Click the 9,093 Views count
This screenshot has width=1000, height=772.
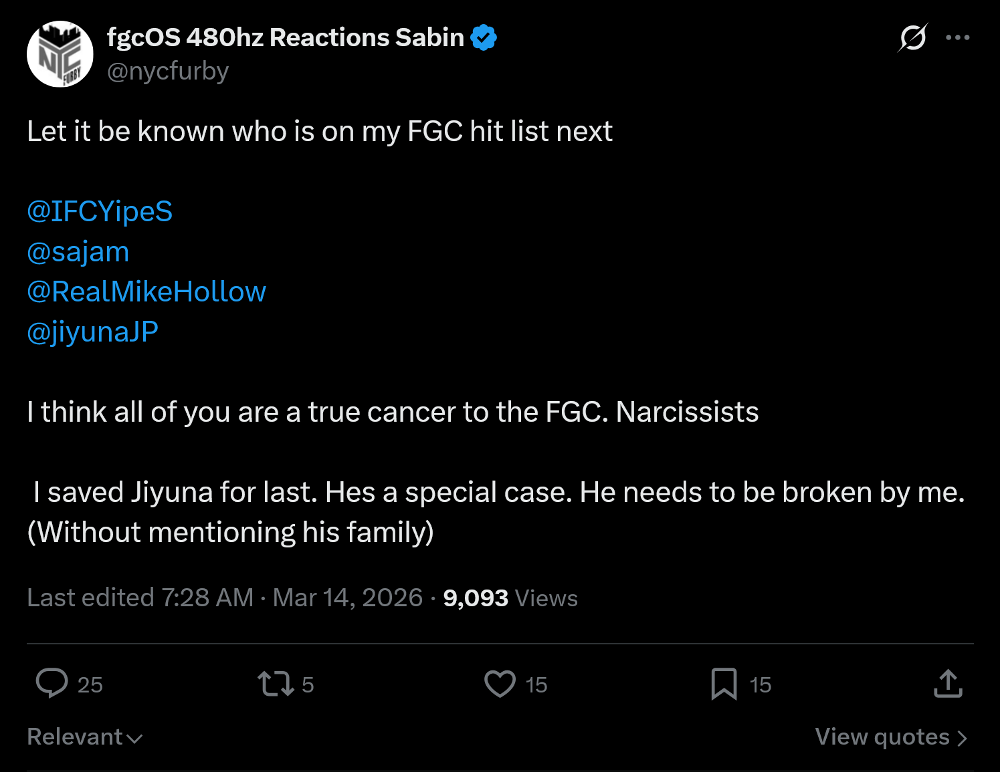click(x=510, y=598)
